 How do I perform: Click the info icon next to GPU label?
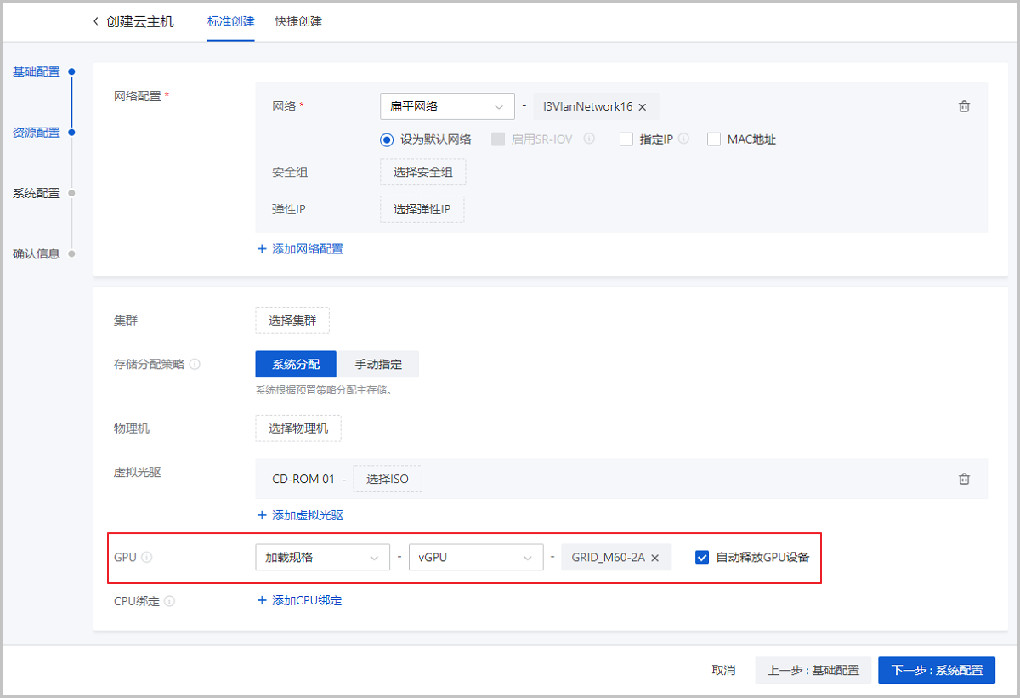147,558
